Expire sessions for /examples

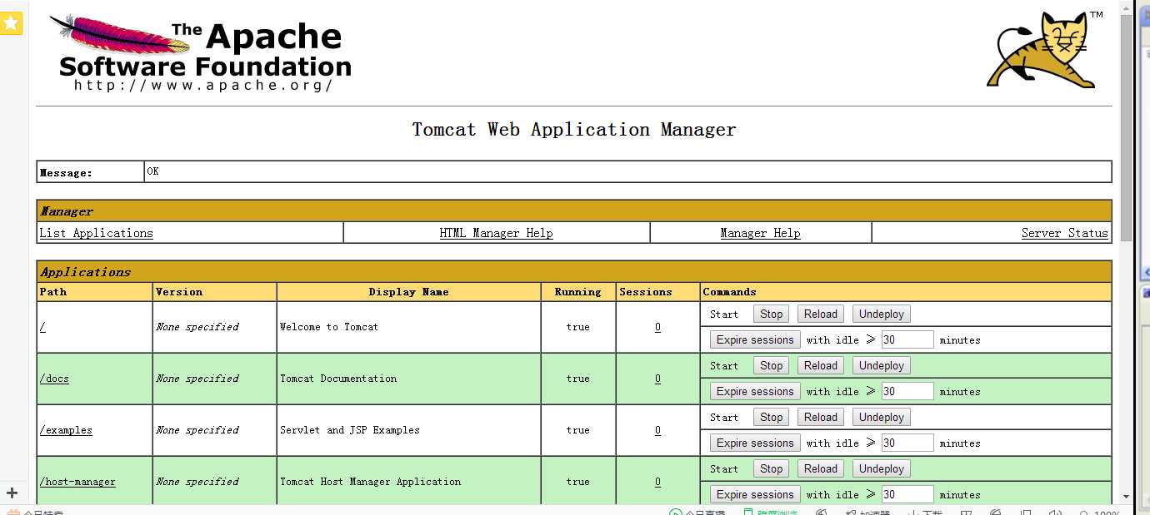(755, 443)
